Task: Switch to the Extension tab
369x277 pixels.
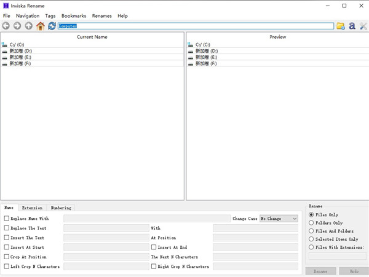Action: pyautogui.click(x=32, y=208)
